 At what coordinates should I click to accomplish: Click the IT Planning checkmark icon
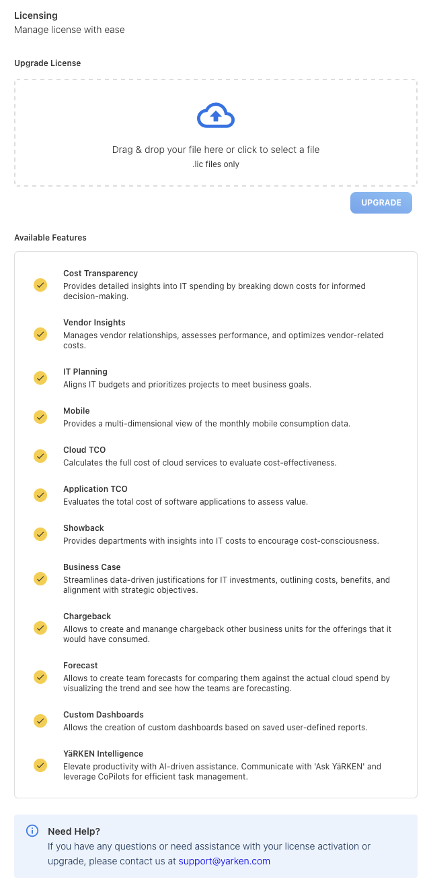[40, 378]
